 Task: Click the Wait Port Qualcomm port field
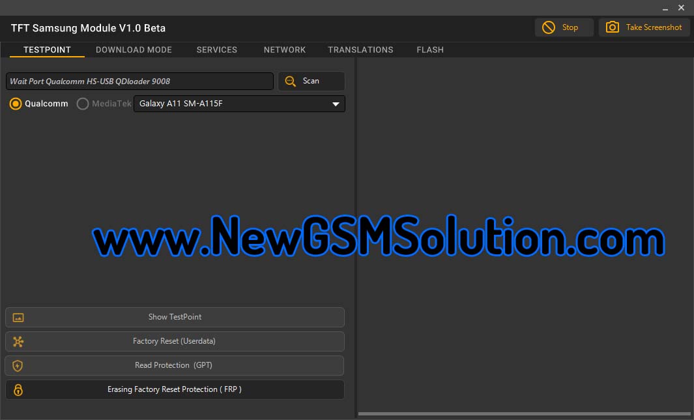point(139,81)
